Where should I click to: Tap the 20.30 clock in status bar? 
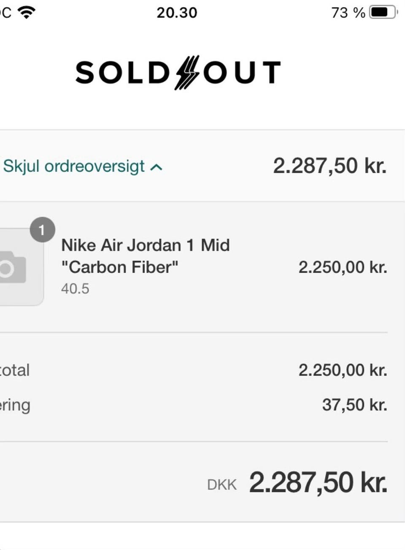[177, 13]
